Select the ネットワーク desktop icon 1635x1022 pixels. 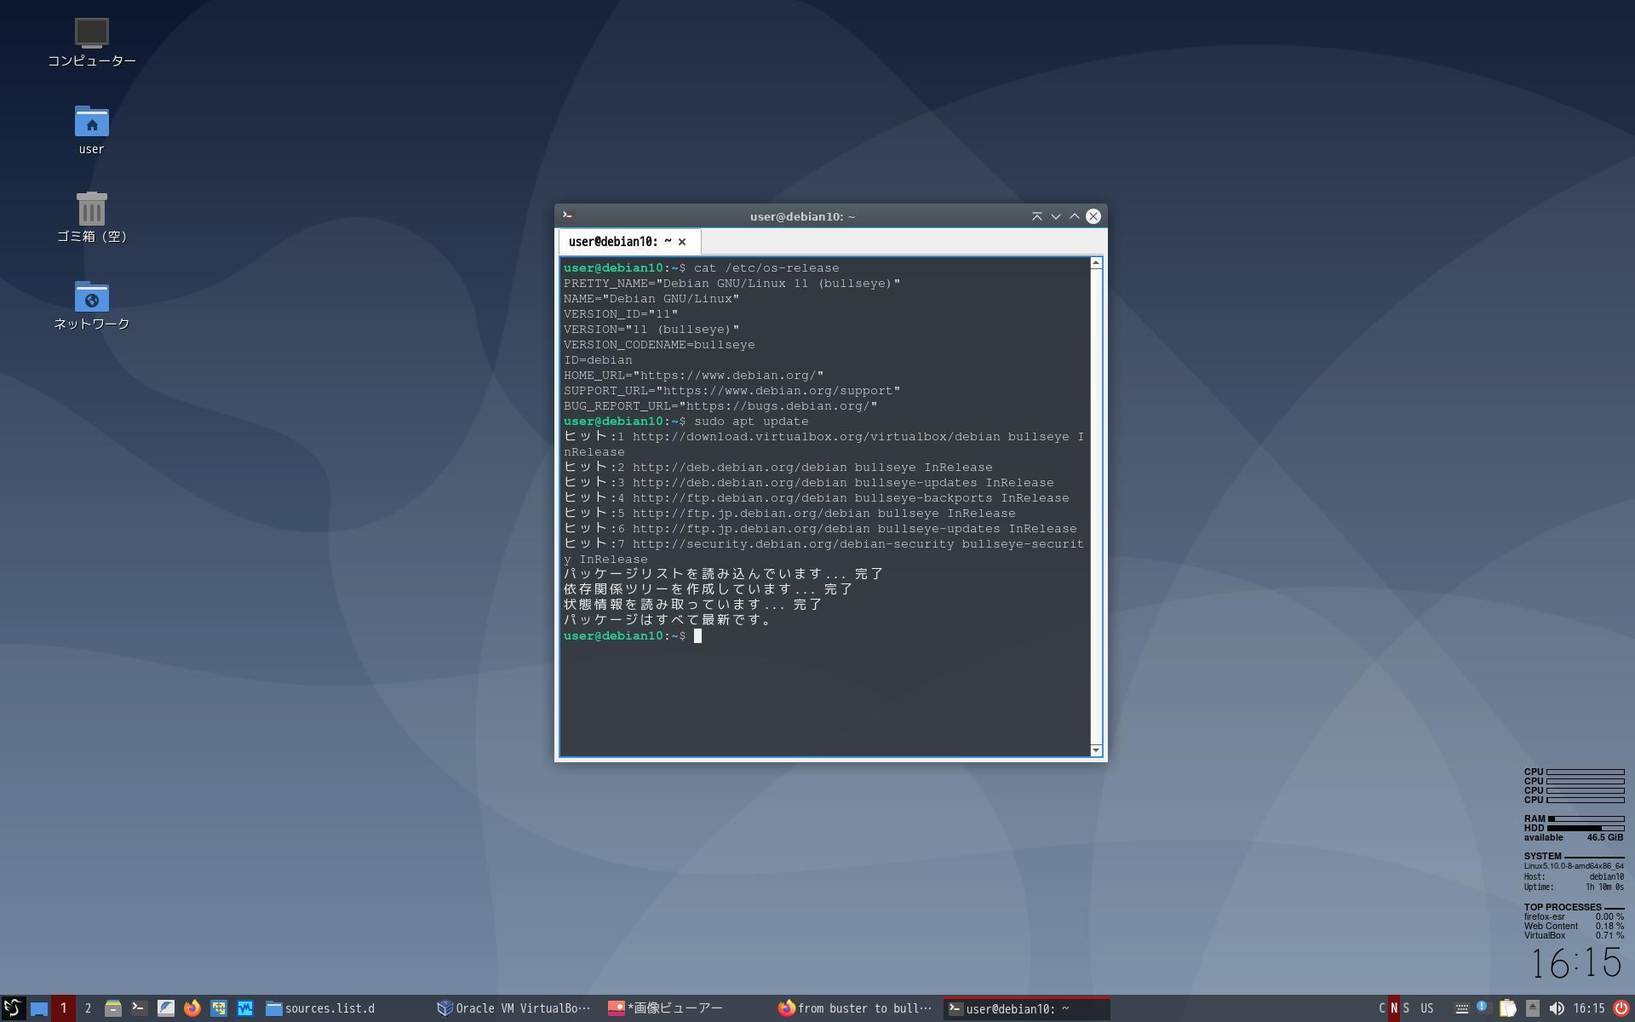tap(91, 305)
